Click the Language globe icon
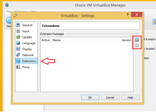The width and height of the screenshot is (156, 112). (x=18, y=43)
